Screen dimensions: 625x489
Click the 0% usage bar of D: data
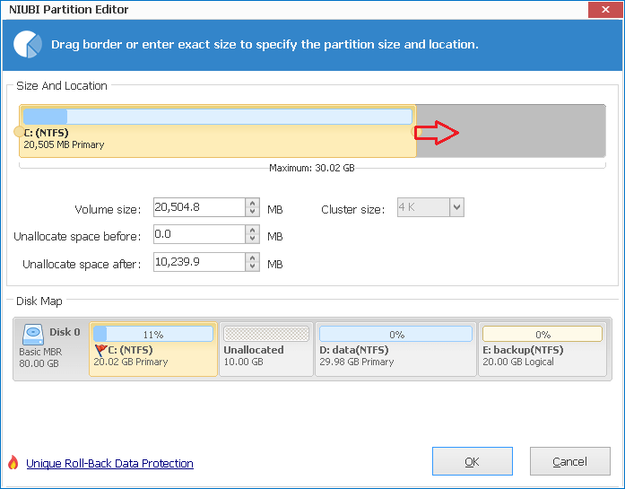(x=395, y=335)
